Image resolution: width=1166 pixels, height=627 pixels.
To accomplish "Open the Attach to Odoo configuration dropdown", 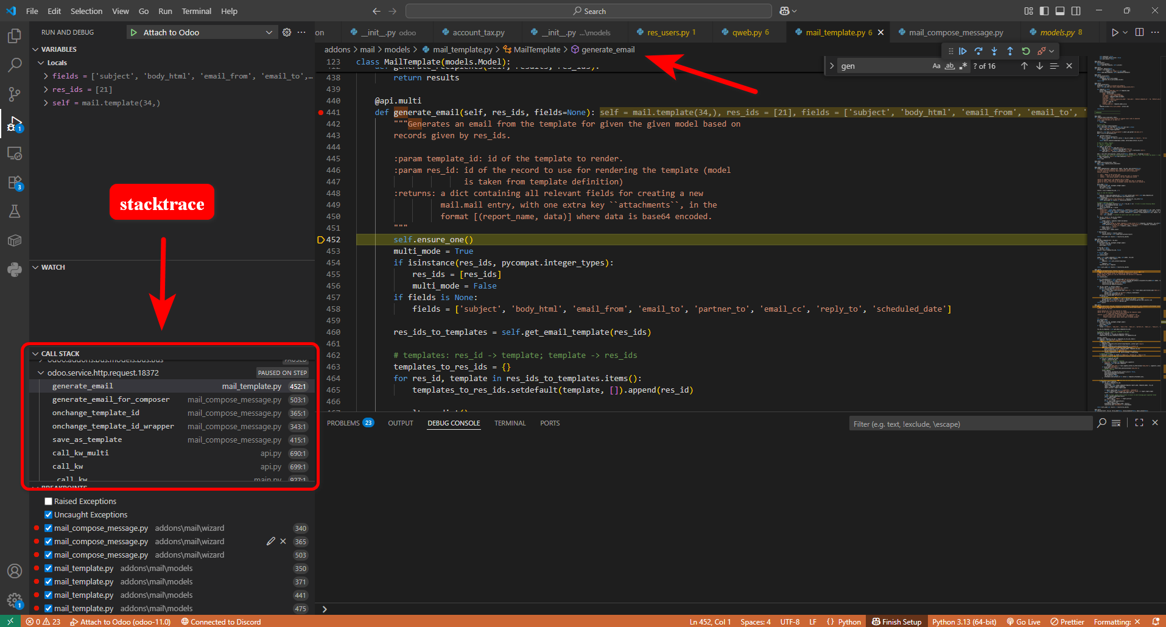I will 269,32.
